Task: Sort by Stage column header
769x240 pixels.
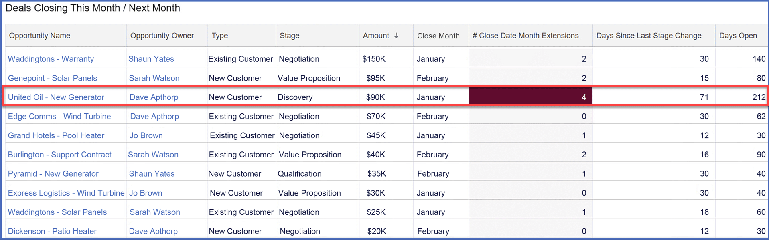Action: [290, 36]
